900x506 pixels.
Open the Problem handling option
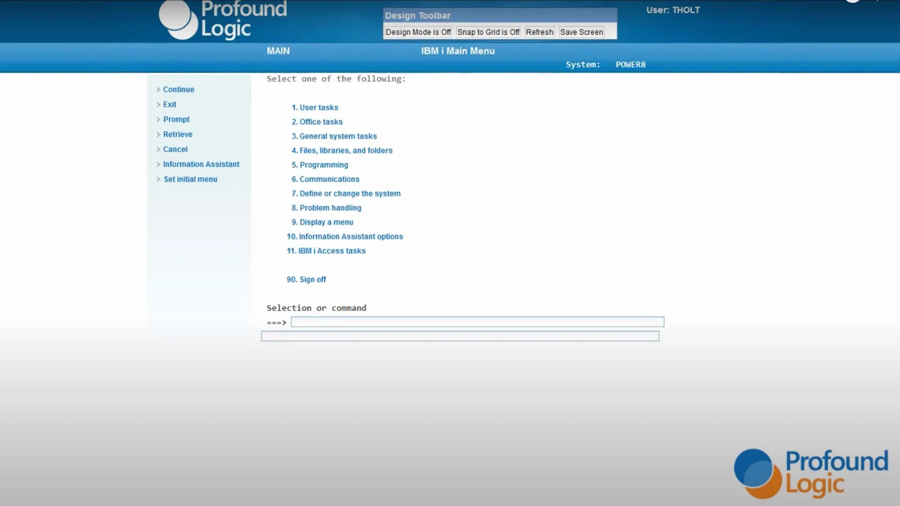[x=326, y=208]
